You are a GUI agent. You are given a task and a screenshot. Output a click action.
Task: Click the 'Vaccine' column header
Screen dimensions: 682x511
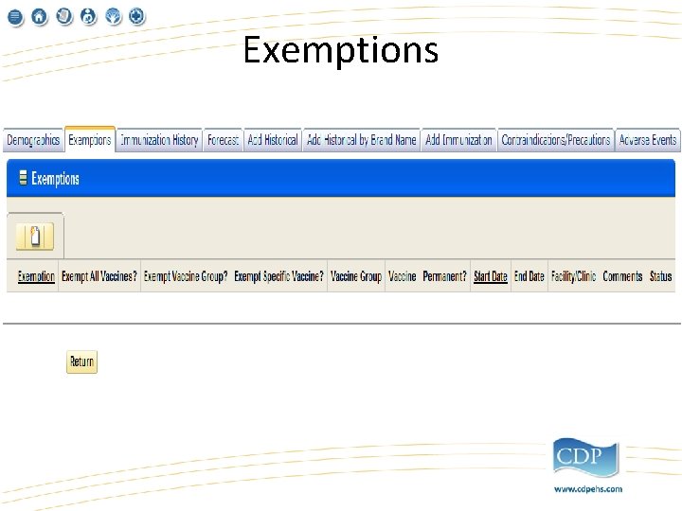click(x=402, y=276)
